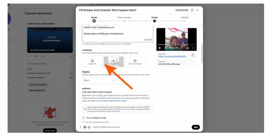Screen dimensions: 272x136
Task: Click the Upload file thumbnail option
Action: (x=92, y=62)
